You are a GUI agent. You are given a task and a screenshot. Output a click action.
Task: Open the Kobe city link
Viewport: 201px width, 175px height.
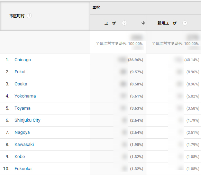click(20, 157)
